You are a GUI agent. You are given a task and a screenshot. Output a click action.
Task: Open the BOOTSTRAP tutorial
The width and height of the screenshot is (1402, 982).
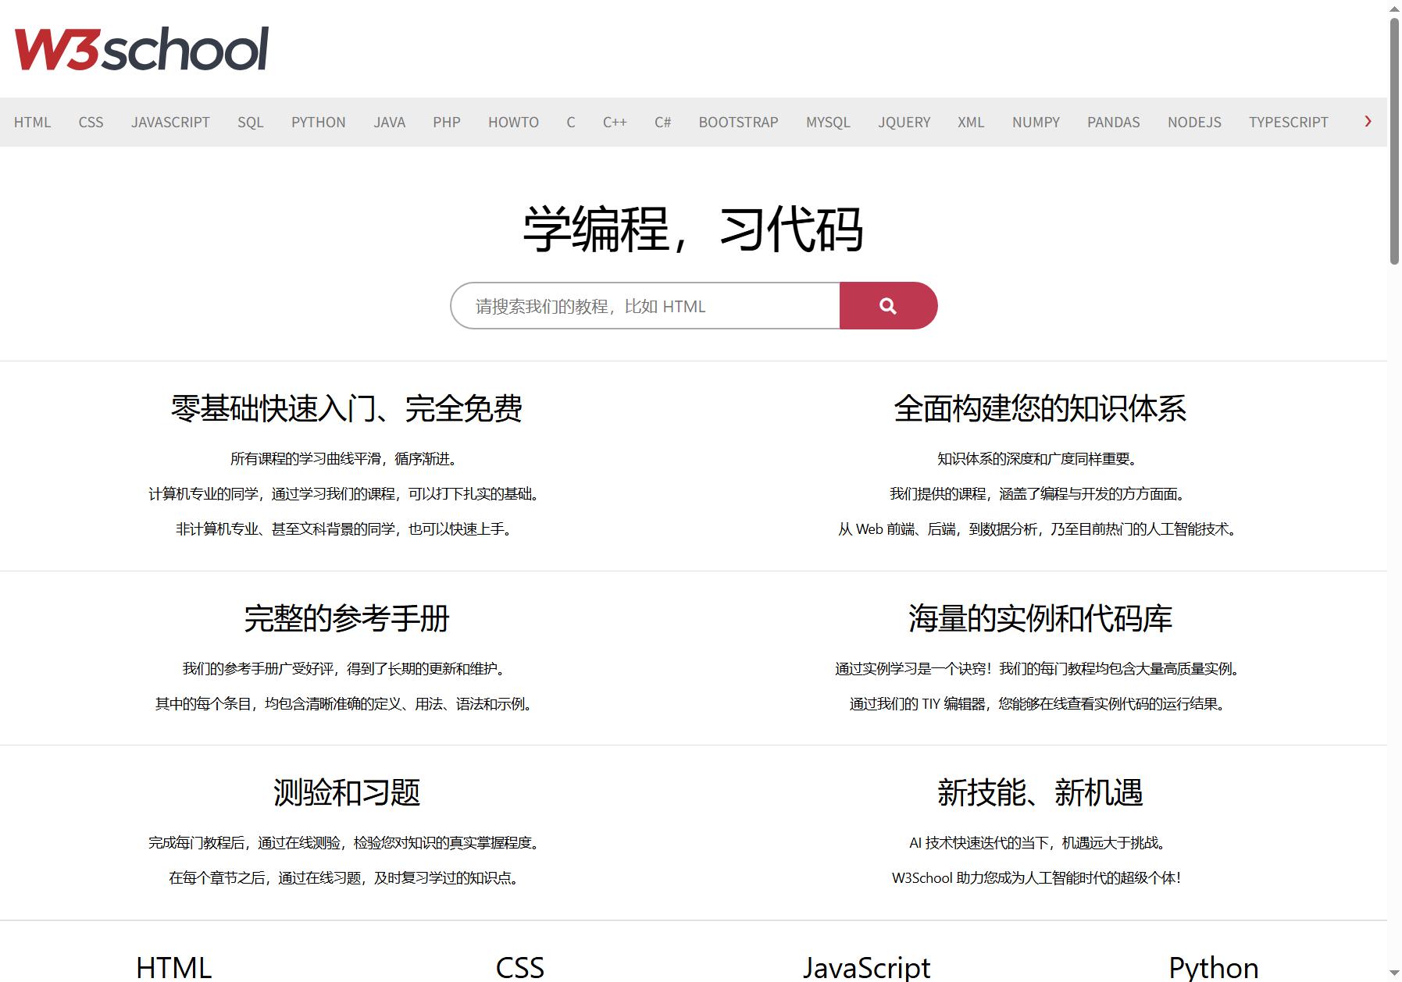(738, 123)
